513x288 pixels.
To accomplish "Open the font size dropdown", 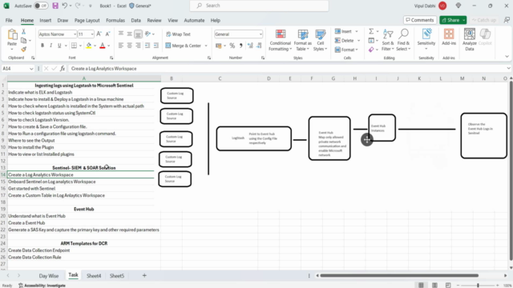I will [x=92, y=34].
